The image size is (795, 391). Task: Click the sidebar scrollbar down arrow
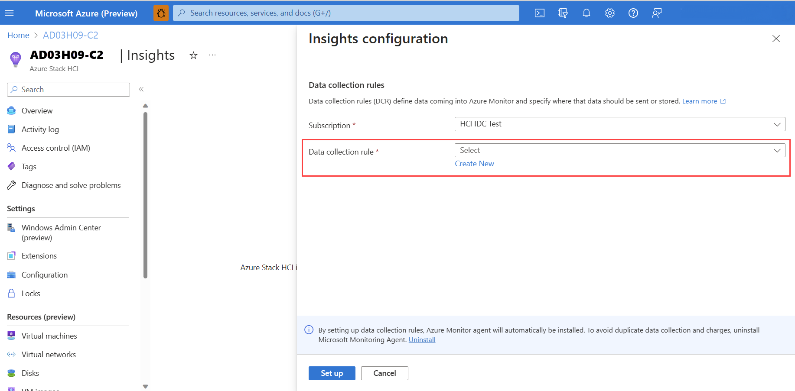(146, 386)
